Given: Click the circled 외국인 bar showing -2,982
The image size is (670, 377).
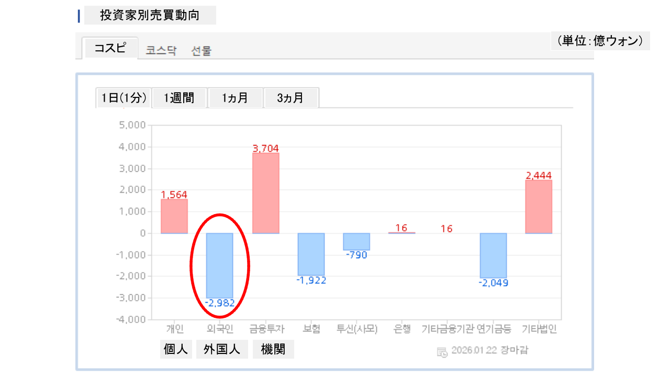Looking at the screenshot, I should [x=220, y=265].
